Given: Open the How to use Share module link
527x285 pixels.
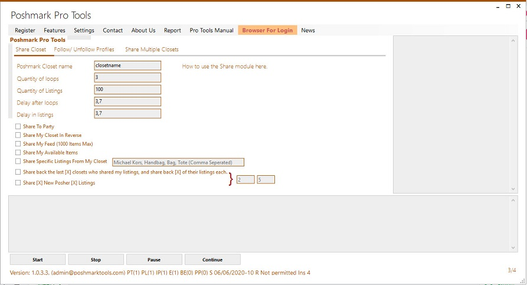Looking at the screenshot, I should click(x=224, y=67).
